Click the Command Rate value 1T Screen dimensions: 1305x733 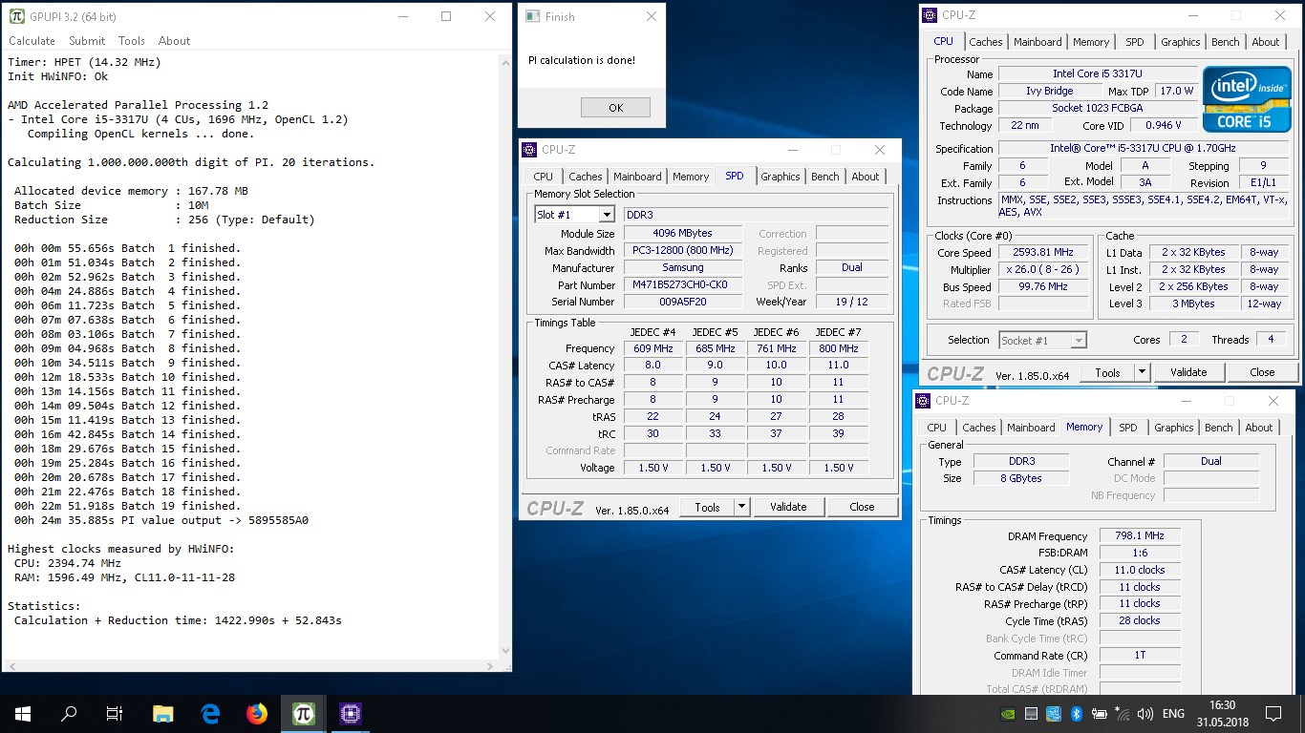1140,656
